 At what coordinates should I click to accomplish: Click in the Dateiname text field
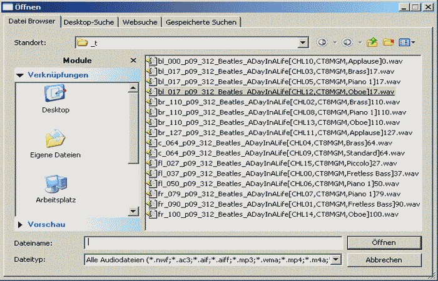pyautogui.click(x=213, y=242)
